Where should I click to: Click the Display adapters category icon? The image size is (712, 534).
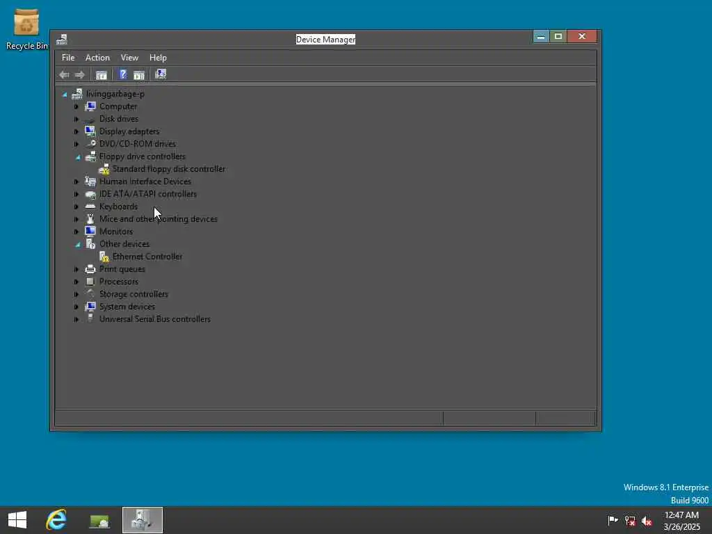pos(90,131)
